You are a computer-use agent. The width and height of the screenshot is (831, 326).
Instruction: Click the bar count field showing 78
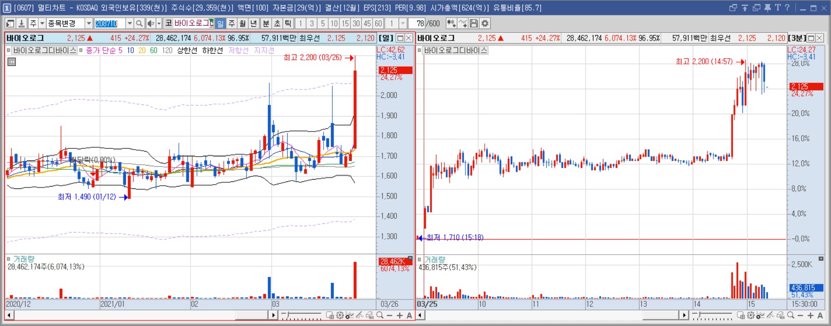416,23
